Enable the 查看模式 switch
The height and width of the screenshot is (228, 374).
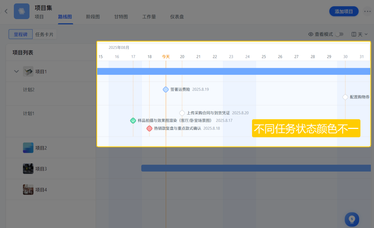(x=339, y=34)
